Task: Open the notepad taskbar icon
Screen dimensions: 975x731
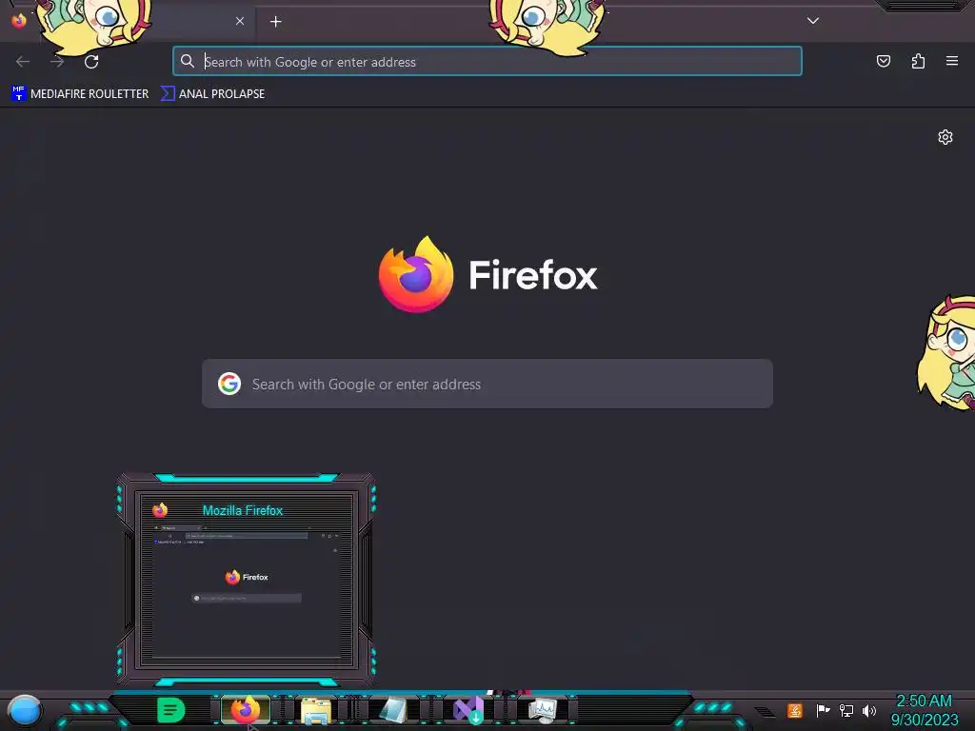Action: pos(393,710)
